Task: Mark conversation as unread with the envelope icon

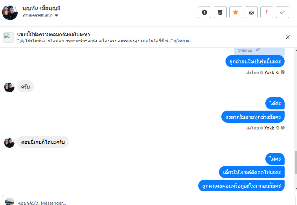Action: [251, 12]
